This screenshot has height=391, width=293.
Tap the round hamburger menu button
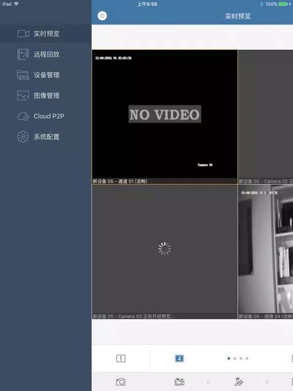(x=102, y=16)
